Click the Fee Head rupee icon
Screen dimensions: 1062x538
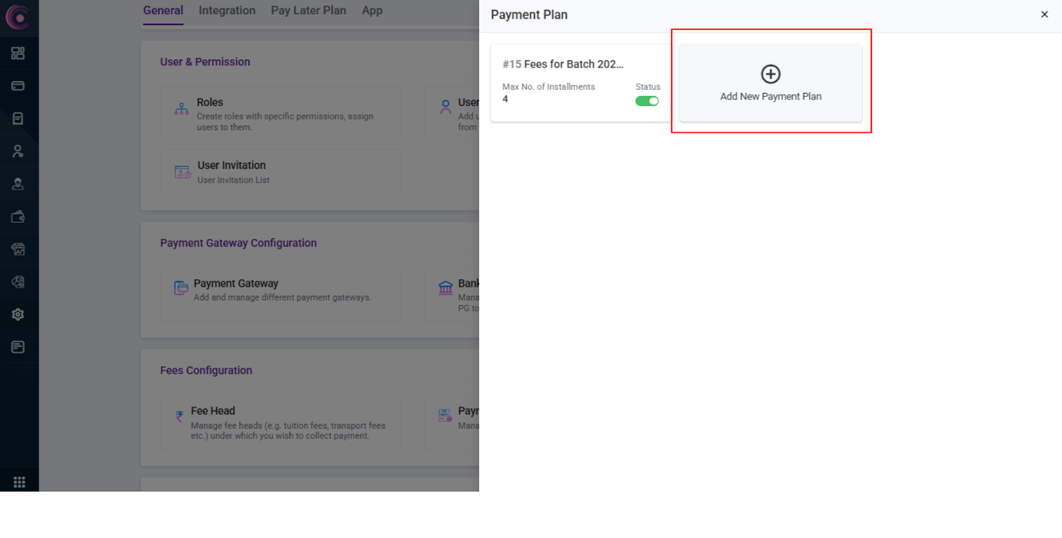pyautogui.click(x=179, y=417)
